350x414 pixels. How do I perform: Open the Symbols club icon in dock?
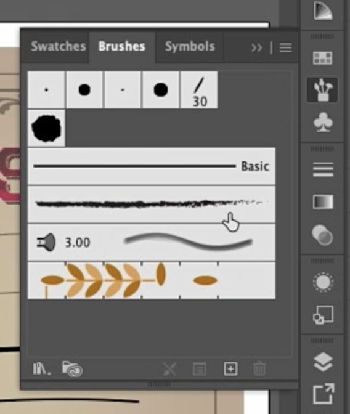click(x=323, y=122)
